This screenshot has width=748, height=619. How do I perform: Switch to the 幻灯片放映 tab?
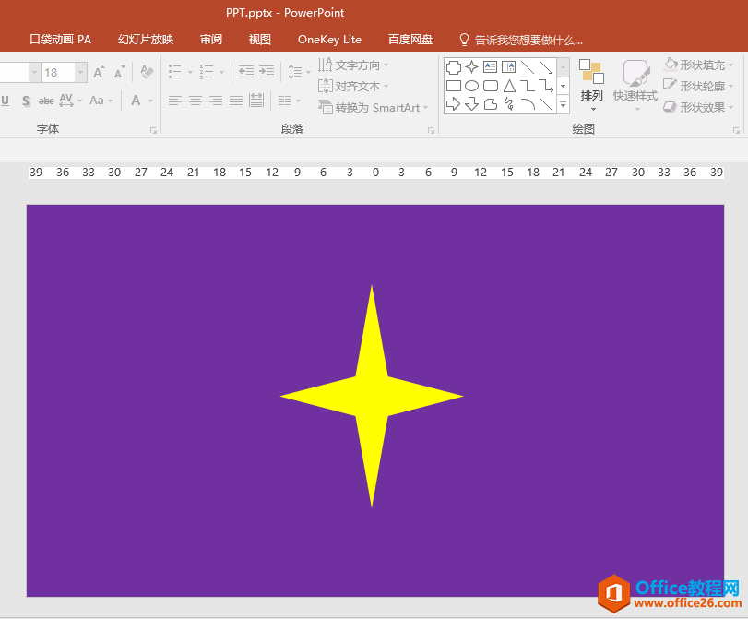point(146,40)
